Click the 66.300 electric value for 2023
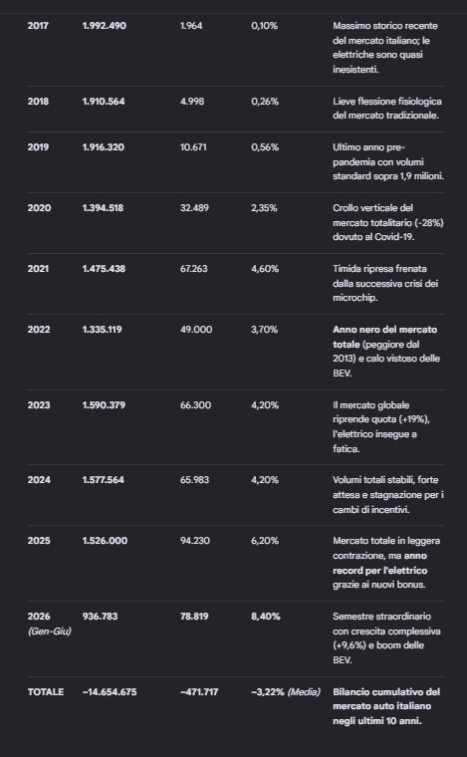This screenshot has height=757, width=467. tap(195, 405)
